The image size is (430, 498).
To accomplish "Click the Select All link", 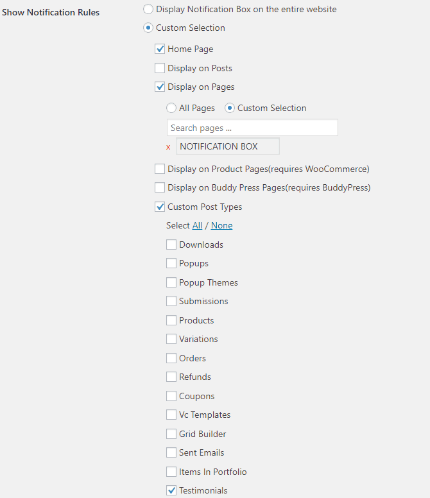I will click(197, 225).
